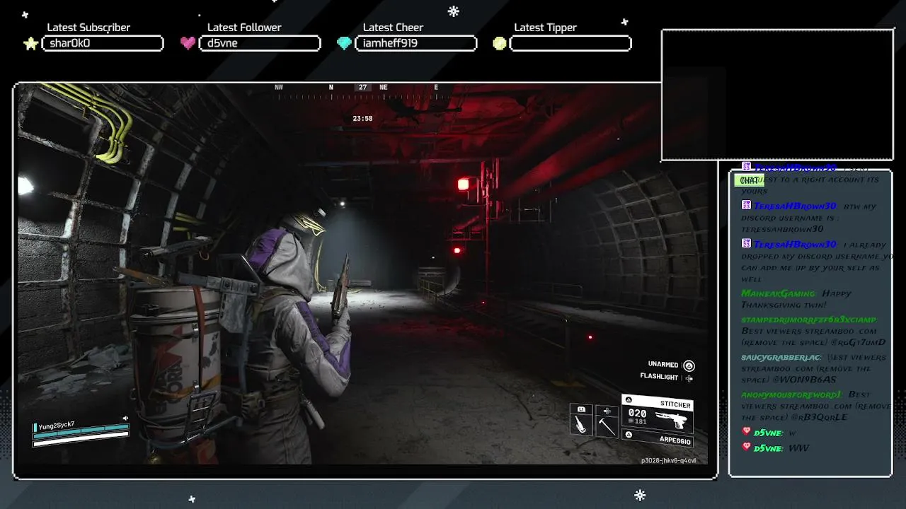
Task: Click TeresaHBrown30 username on "I already dropped" message
Action: point(795,243)
